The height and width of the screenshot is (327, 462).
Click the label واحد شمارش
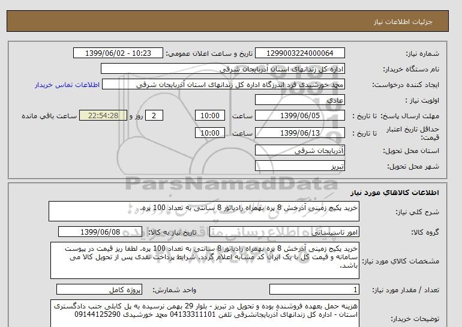[175, 290]
